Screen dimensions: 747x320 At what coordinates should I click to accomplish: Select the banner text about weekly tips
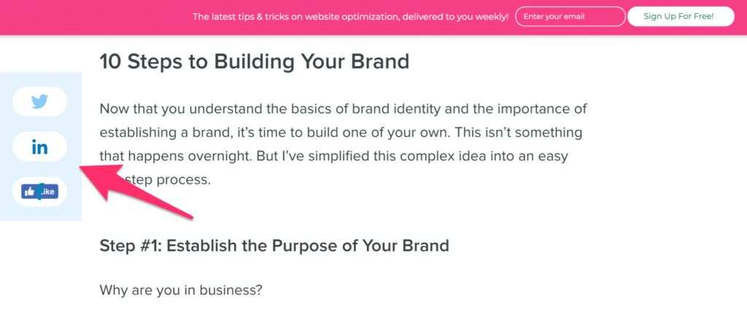[350, 17]
